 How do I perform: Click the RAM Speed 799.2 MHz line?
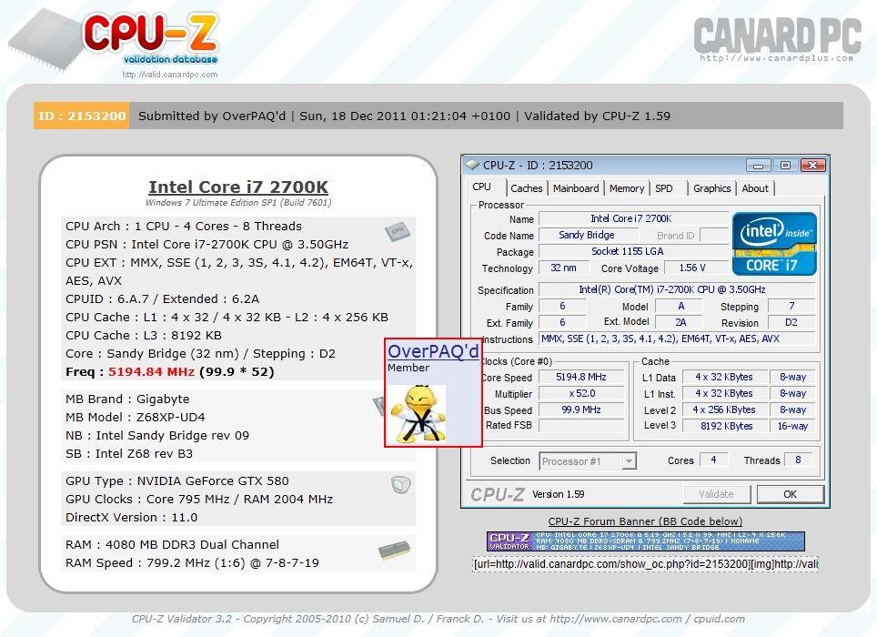click(192, 562)
